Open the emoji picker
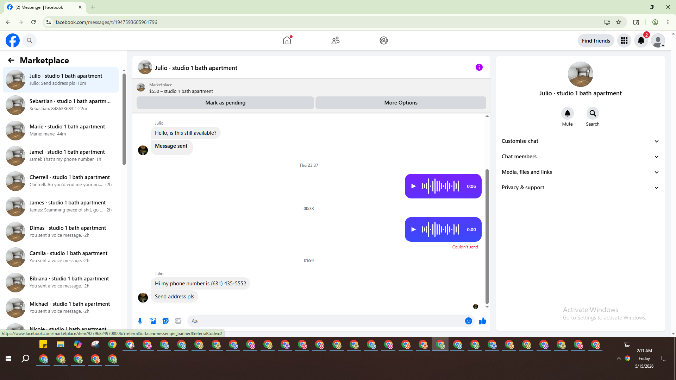 click(468, 321)
